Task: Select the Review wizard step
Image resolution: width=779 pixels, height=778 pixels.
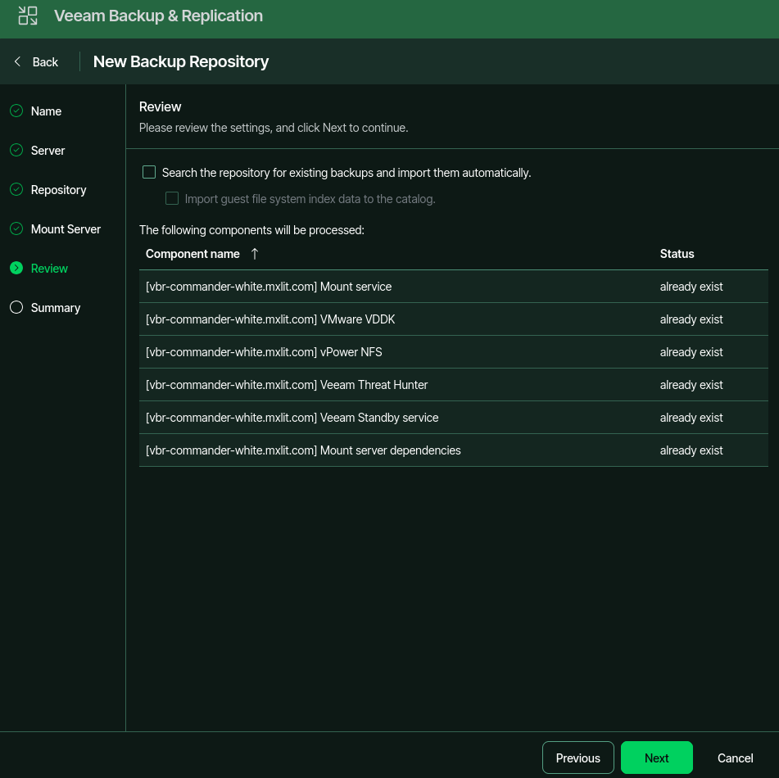Action: pos(49,269)
